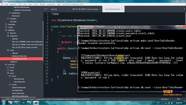Screen dimensions: 186x105
Task: Select the UserTableSeeder.php tab
Action: 112,9
